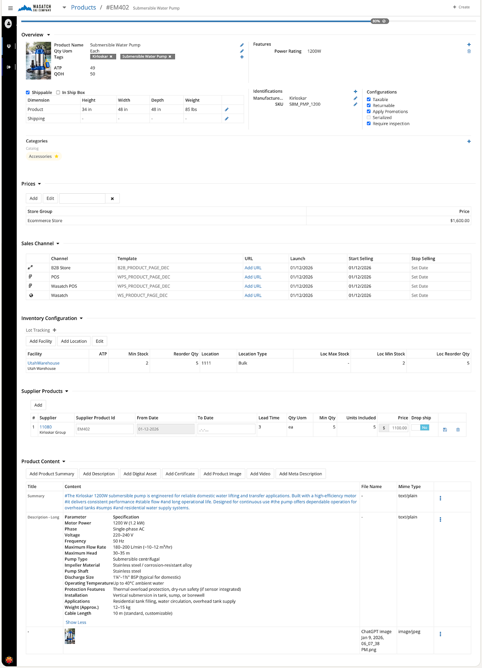The width and height of the screenshot is (482, 668).
Task: Click the plus icon beside Lot Tracking
Action: tap(54, 330)
